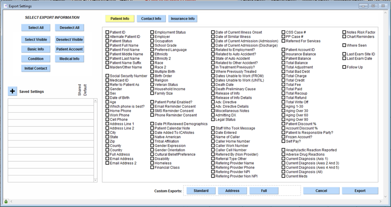391x207 pixels.
Task: Click the green lock icon in bottom corner
Action: tap(6, 201)
